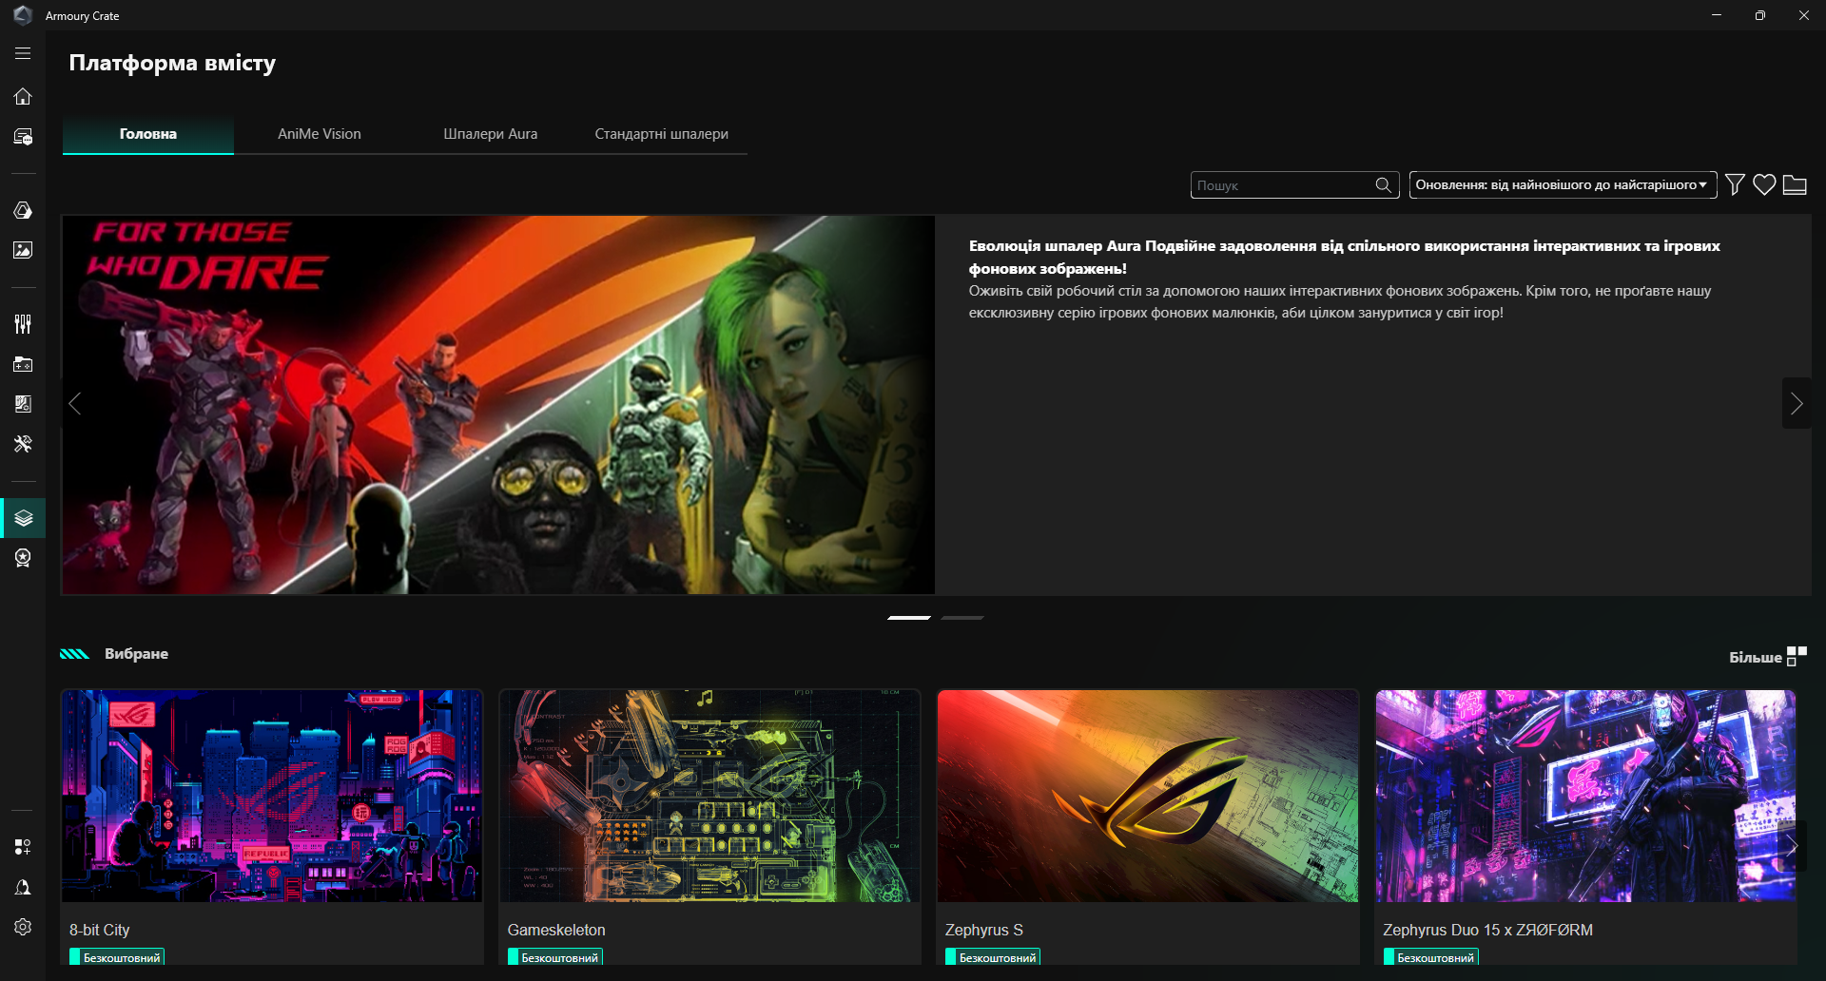The width and height of the screenshot is (1826, 981).
Task: Click the Безкоштовний badge under Zephyrus S
Action: [x=993, y=957]
